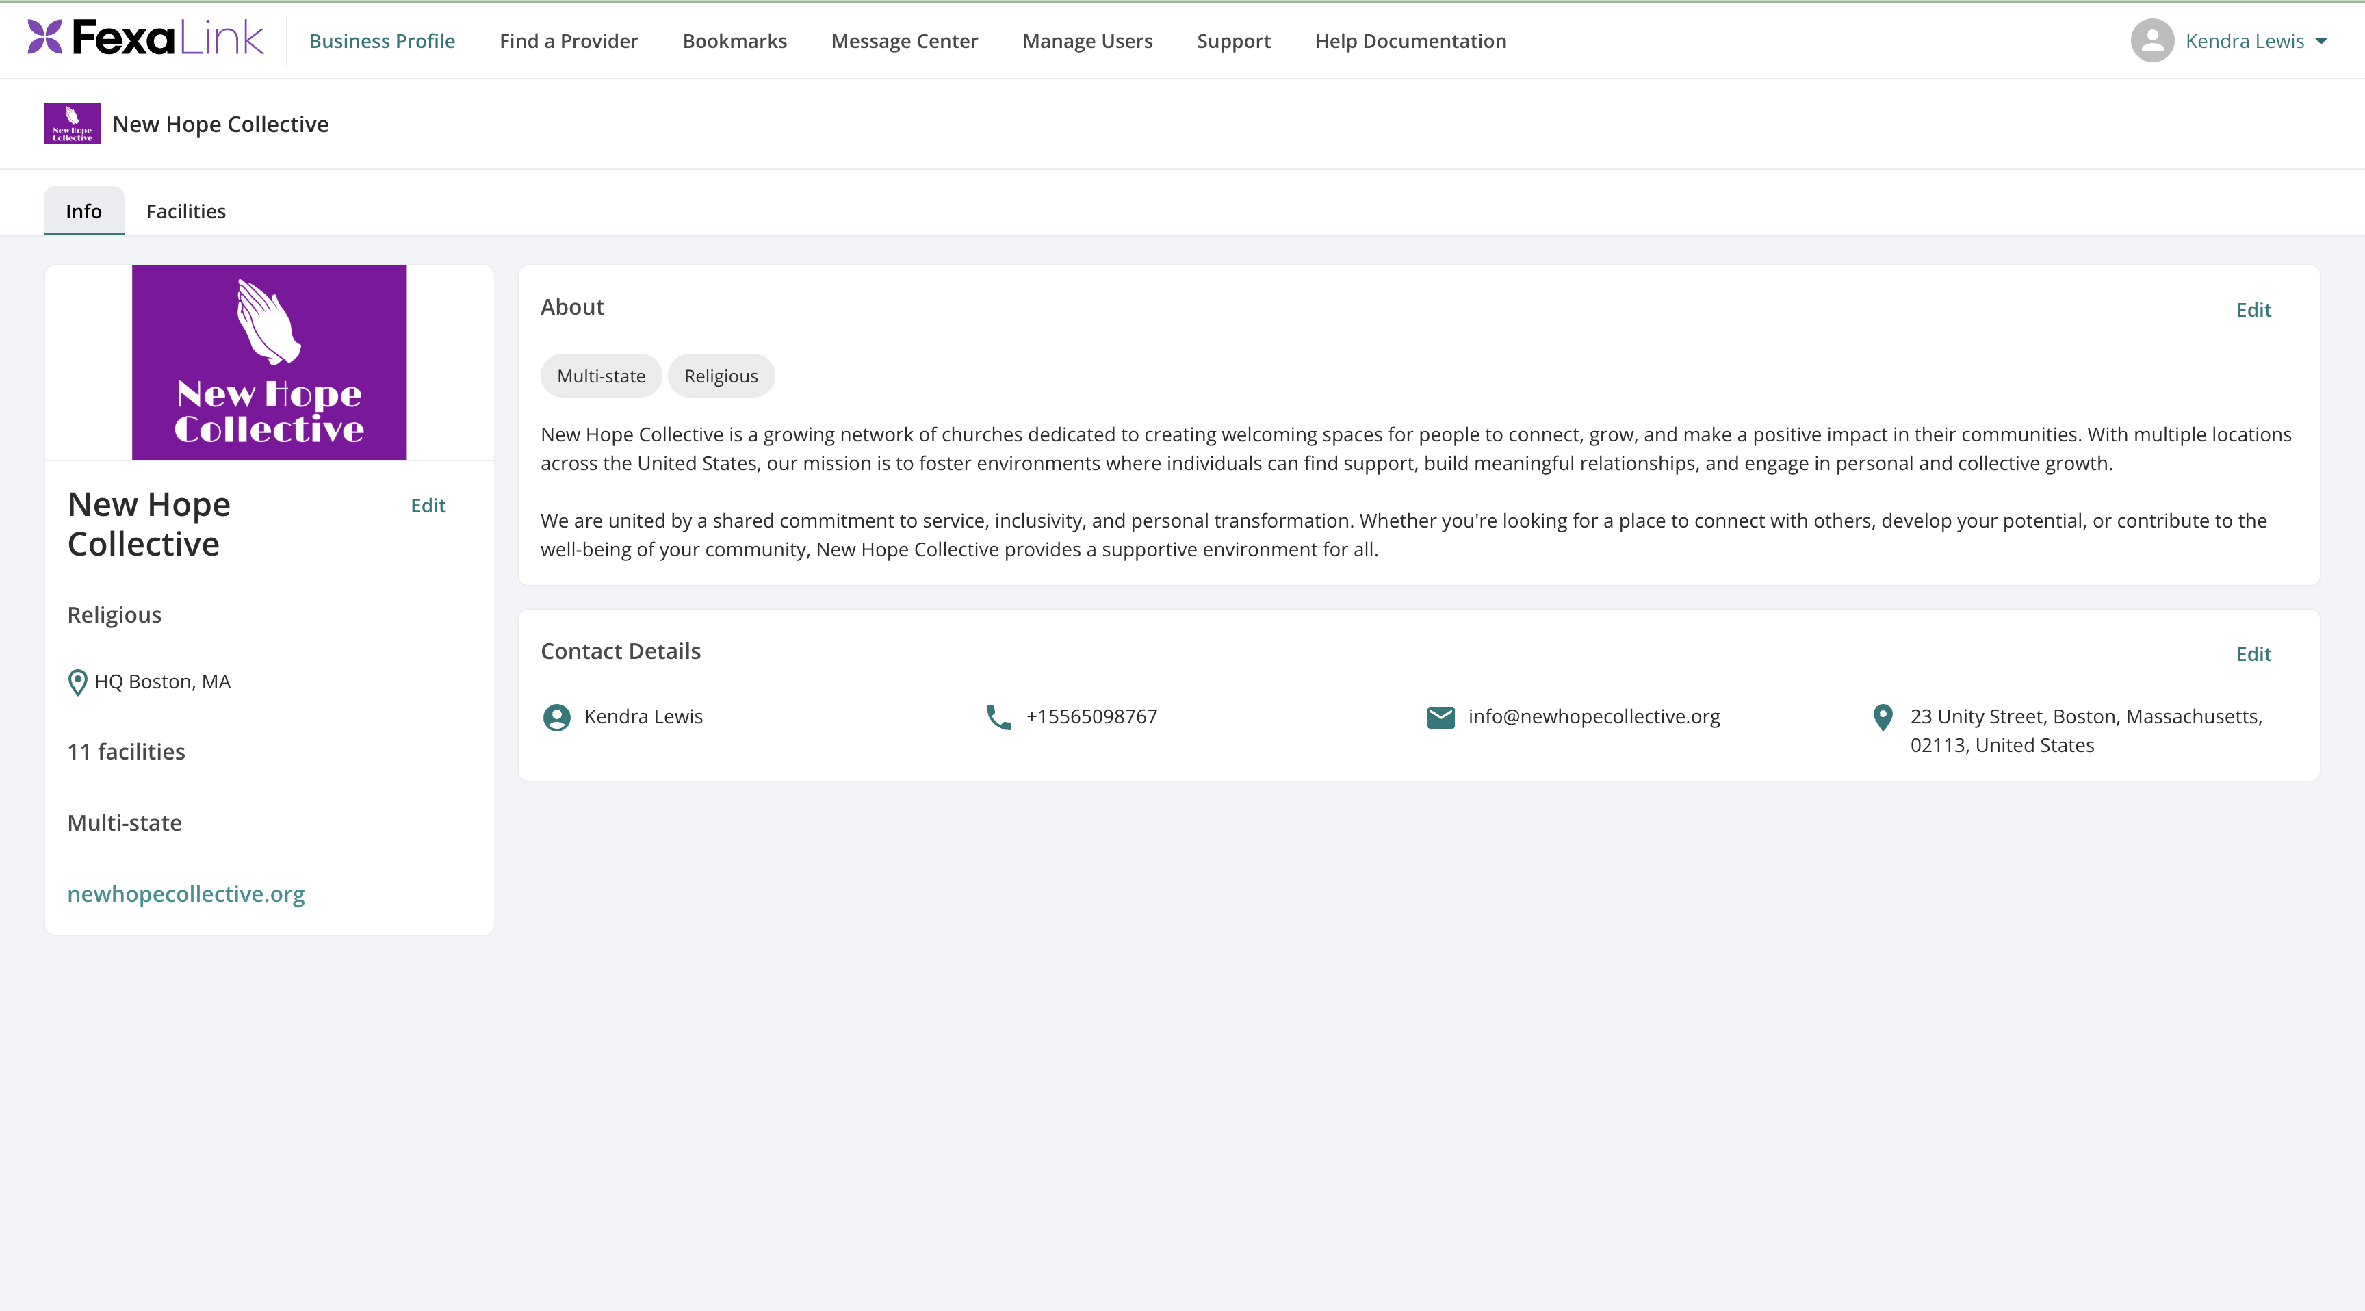
Task: Open the newhopecollective.org website link
Action: pos(186,894)
